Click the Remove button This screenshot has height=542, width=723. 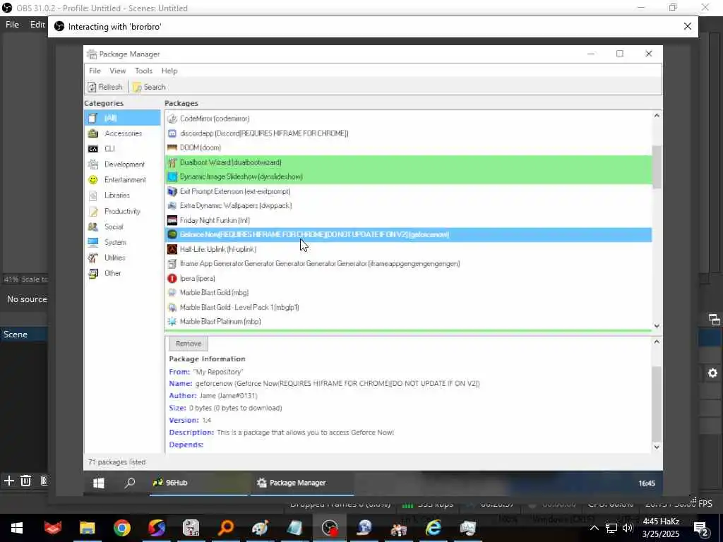tap(189, 344)
